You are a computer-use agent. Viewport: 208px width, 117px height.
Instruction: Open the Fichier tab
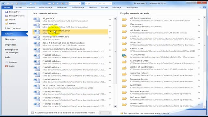coord(7,7)
